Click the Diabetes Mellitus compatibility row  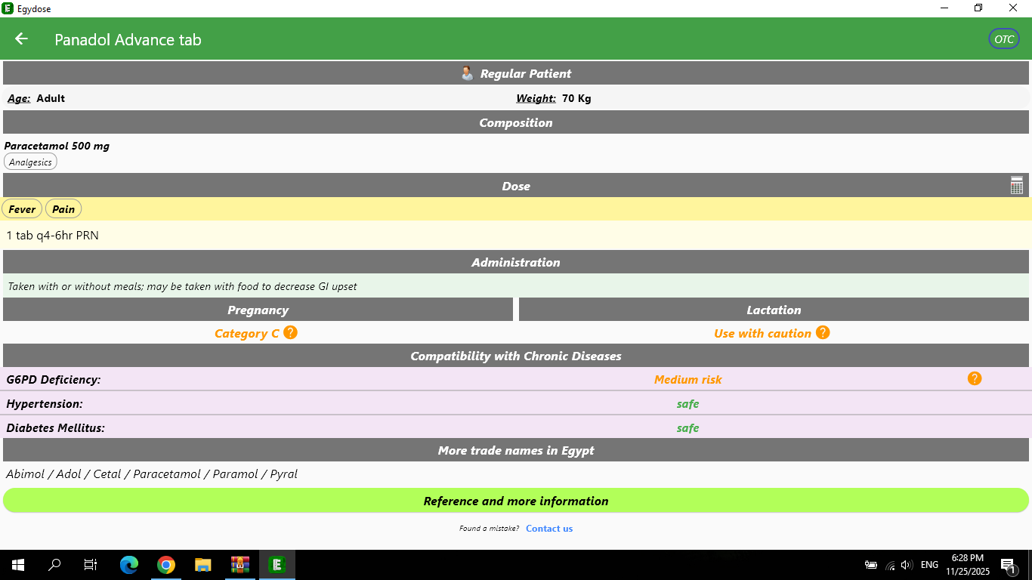tap(515, 428)
